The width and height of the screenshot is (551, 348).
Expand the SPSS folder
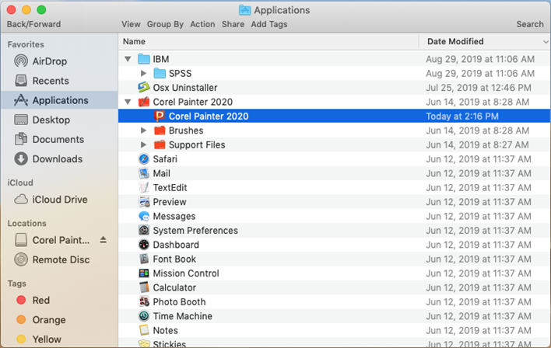[x=143, y=74]
